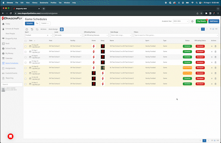This screenshot has height=143, width=221.
Task: Open calendar icon for Fri Oct 6
Action: [x=30, y=73]
